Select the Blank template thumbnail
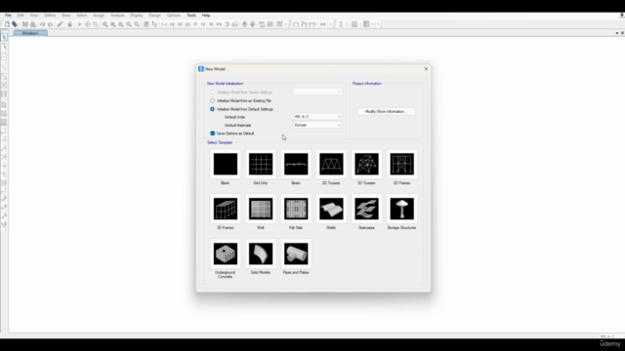Screen dimensions: 625x351 [226, 164]
